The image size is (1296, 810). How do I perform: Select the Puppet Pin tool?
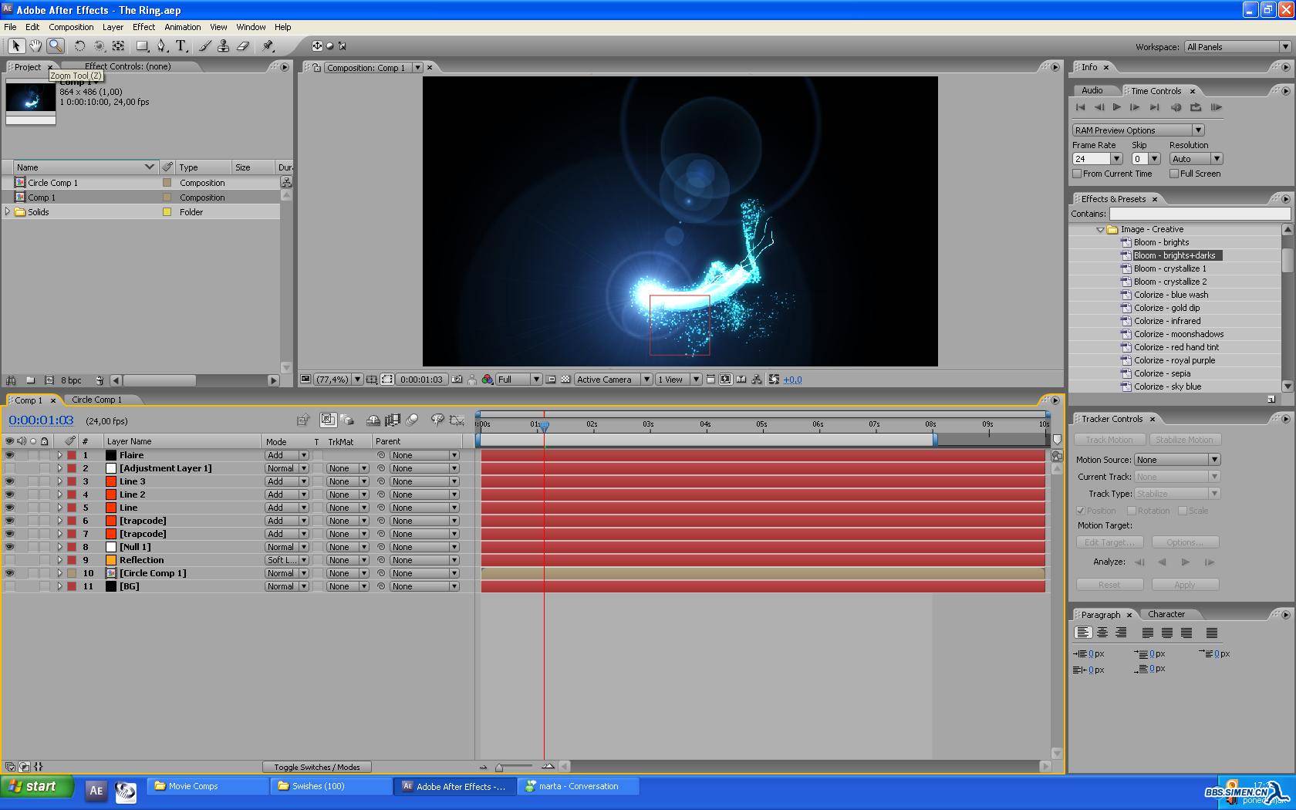(268, 46)
